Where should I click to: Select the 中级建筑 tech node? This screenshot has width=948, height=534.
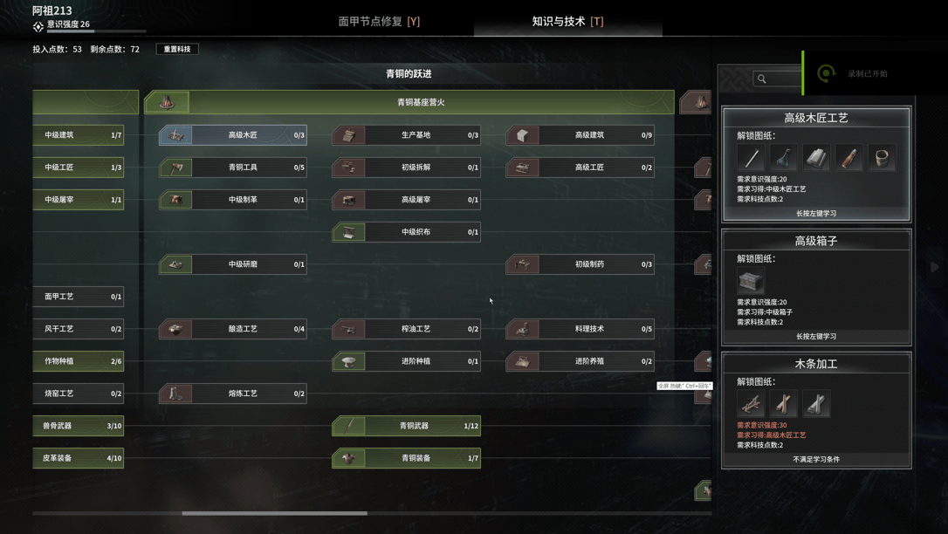click(79, 135)
